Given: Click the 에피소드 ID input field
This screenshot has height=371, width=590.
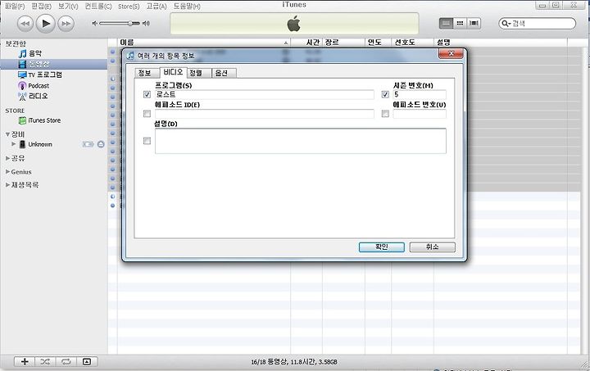Looking at the screenshot, I should [x=265, y=114].
